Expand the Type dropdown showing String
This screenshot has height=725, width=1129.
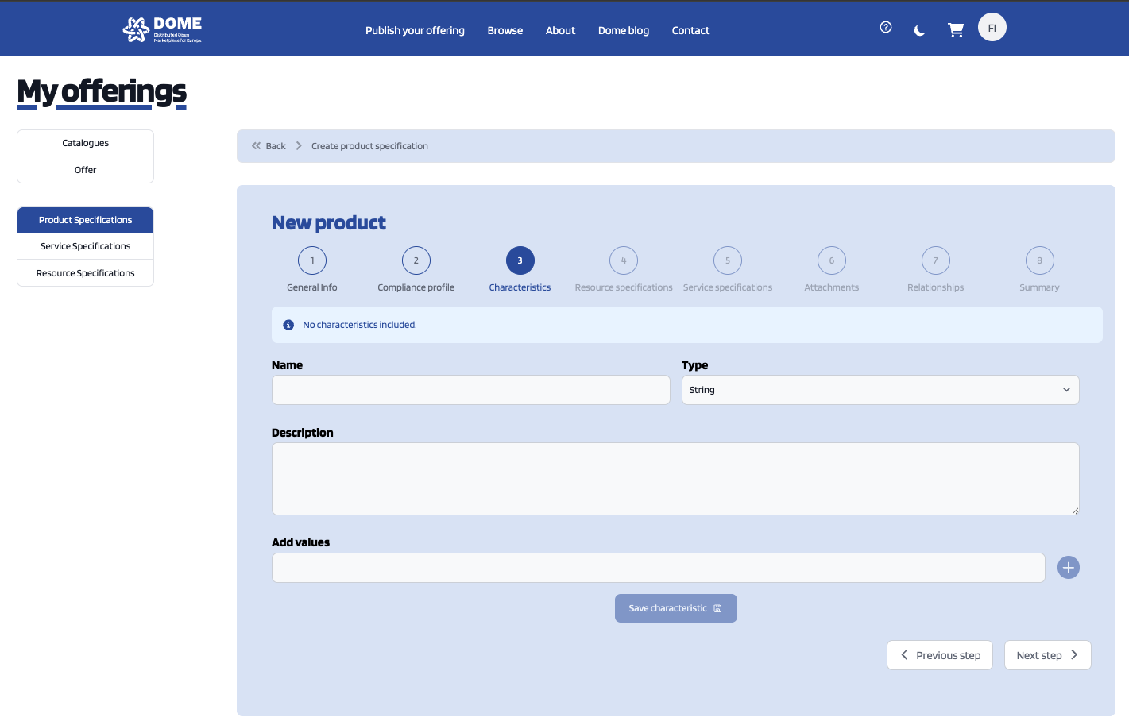click(x=880, y=390)
